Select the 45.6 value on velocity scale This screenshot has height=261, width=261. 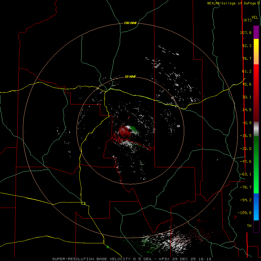coord(247,84)
